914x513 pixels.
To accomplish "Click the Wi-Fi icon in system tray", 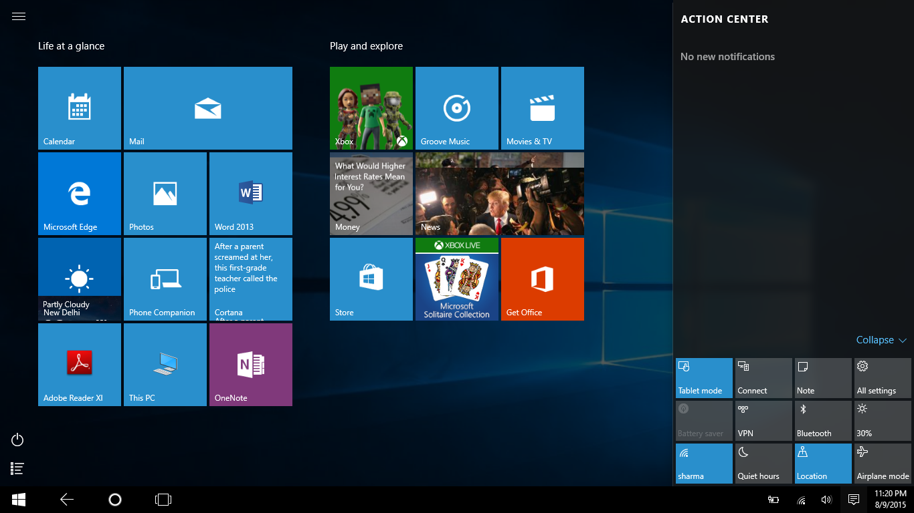I will [801, 500].
